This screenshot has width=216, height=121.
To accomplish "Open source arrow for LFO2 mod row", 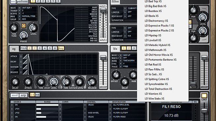I will tap(12, 113).
